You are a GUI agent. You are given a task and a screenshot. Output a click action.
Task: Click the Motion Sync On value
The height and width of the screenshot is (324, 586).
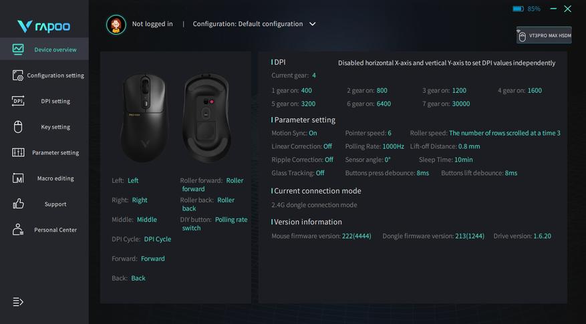click(313, 134)
